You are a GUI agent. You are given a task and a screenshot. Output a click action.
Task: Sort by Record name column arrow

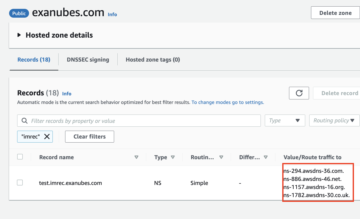pyautogui.click(x=136, y=157)
